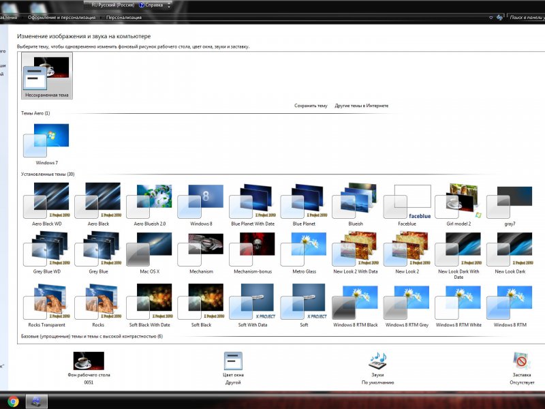The width and height of the screenshot is (545, 409).
Task: Open Другие темы в Интернете link
Action: click(362, 106)
